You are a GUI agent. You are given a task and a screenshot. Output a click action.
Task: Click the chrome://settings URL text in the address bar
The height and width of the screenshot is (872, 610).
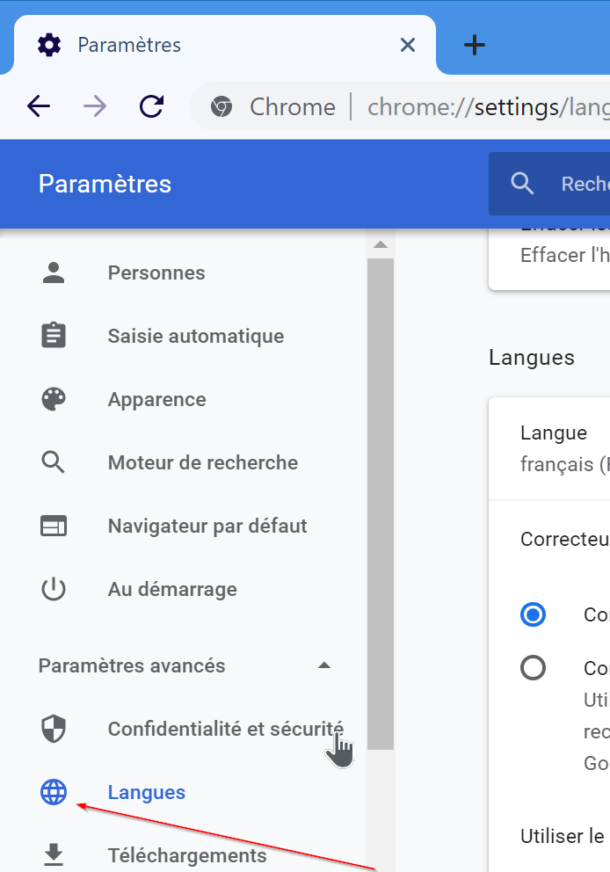pyautogui.click(x=488, y=106)
